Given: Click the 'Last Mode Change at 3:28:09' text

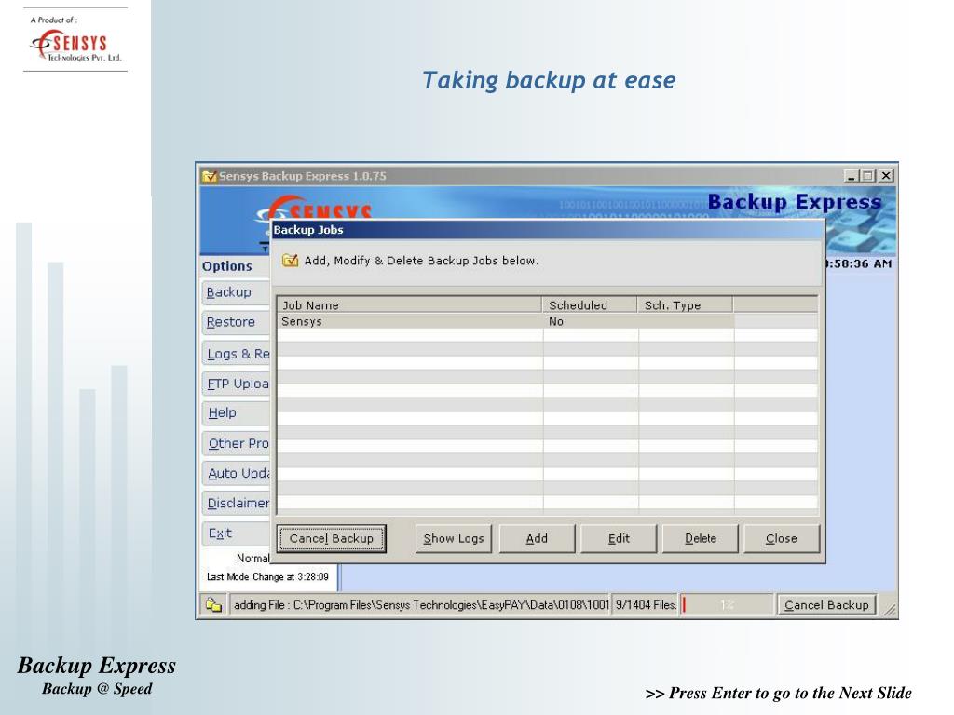Looking at the screenshot, I should click(267, 577).
